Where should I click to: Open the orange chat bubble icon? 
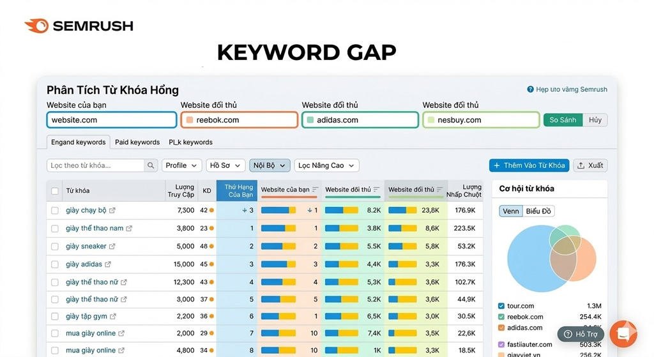point(623,334)
